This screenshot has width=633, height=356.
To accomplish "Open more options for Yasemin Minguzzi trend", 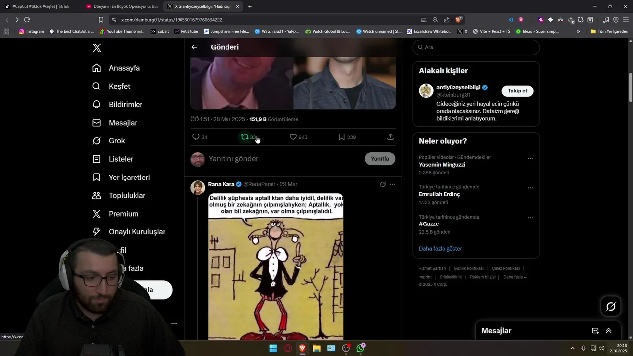I will coord(530,158).
